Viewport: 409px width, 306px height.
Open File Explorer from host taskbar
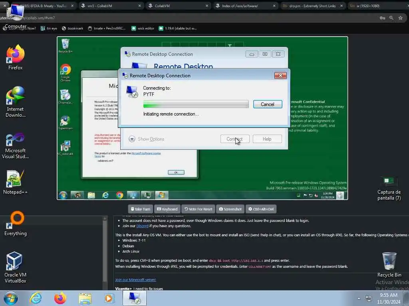click(x=85, y=298)
